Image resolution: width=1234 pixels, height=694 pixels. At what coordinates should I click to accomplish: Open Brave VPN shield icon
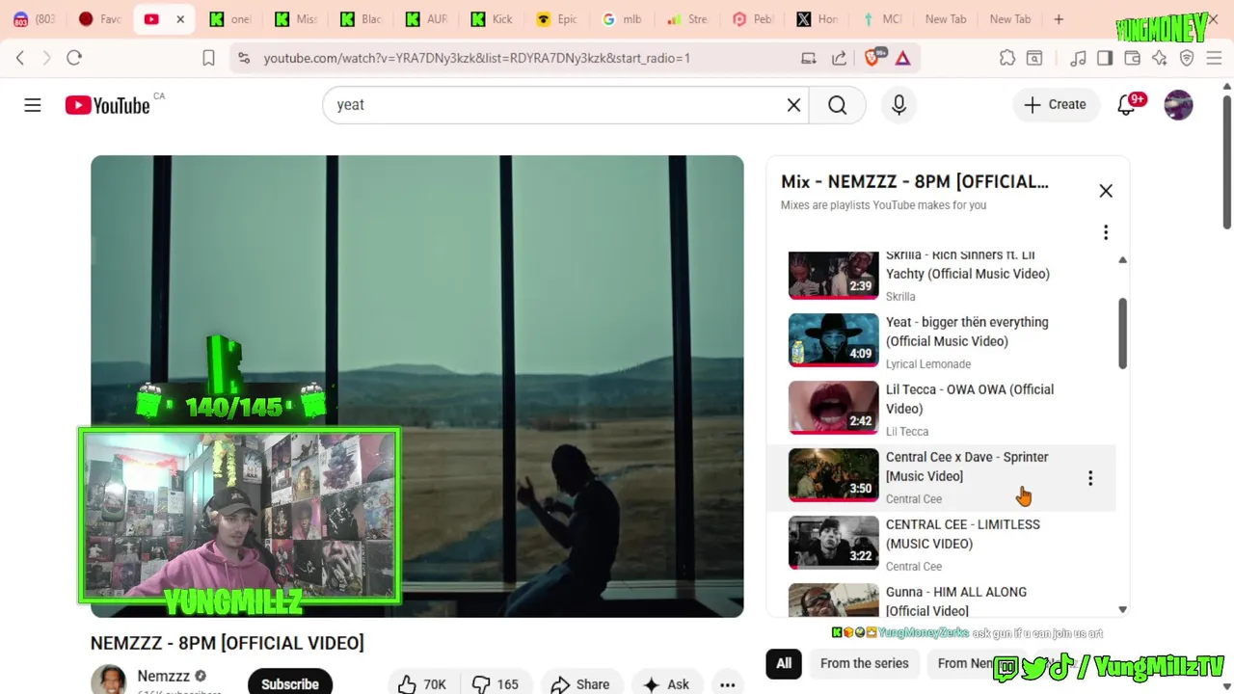pos(1187,58)
